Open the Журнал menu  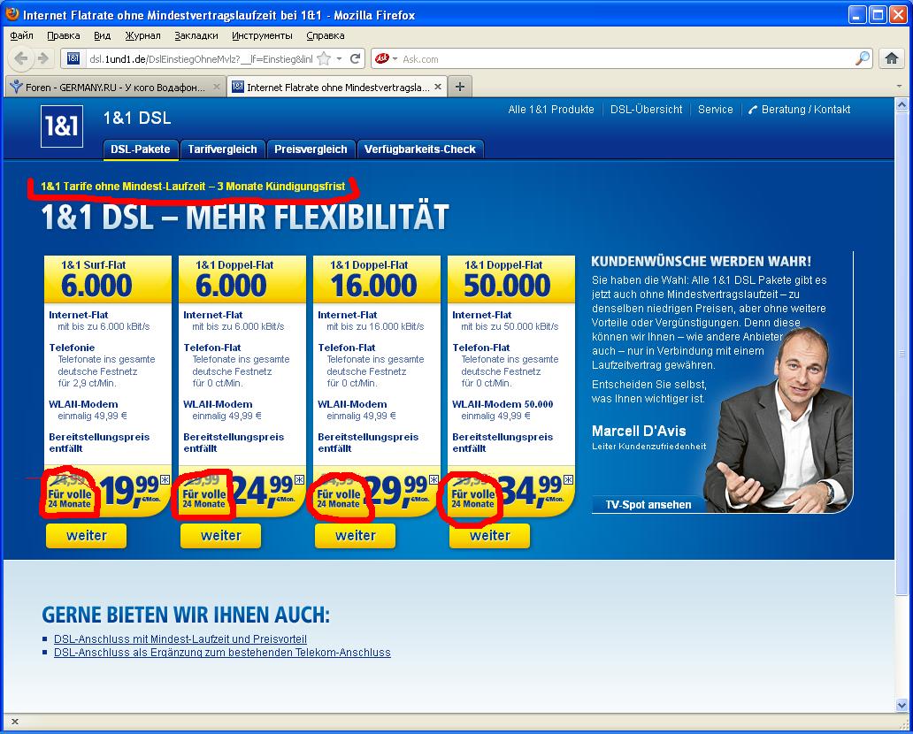(x=142, y=35)
